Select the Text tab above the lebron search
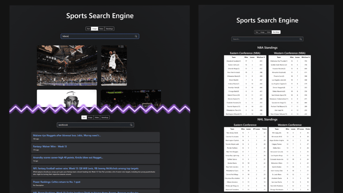The width and height of the screenshot is (343, 193). coord(88,29)
